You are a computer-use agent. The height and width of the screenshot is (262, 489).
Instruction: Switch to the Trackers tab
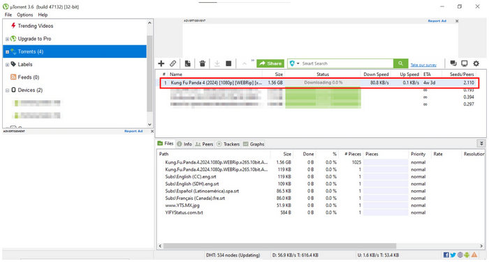point(228,144)
